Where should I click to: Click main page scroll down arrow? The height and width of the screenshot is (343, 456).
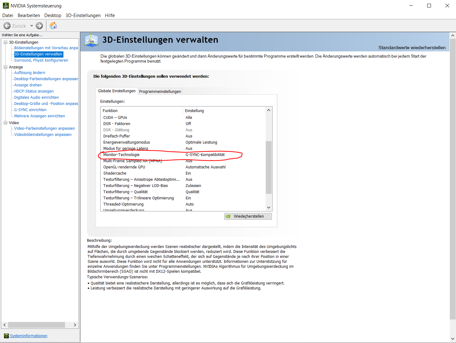pyautogui.click(x=453, y=339)
